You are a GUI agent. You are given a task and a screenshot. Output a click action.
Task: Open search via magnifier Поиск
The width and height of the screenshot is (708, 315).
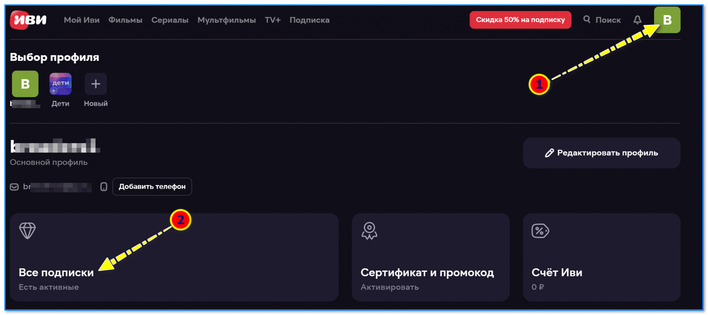(x=602, y=20)
